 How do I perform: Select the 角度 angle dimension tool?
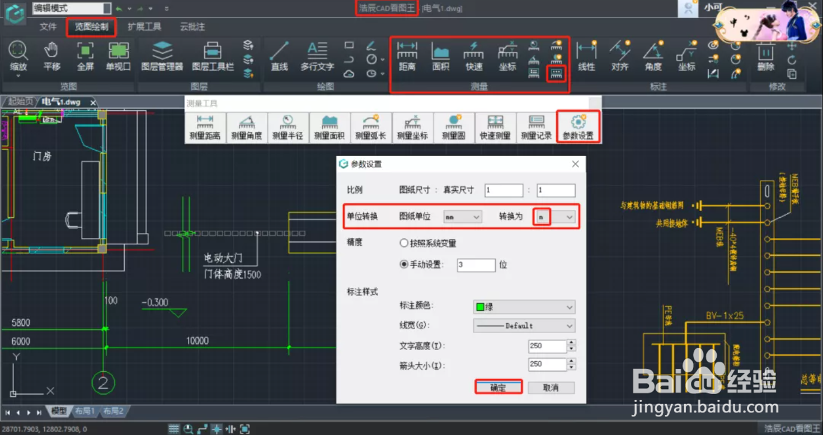point(653,56)
